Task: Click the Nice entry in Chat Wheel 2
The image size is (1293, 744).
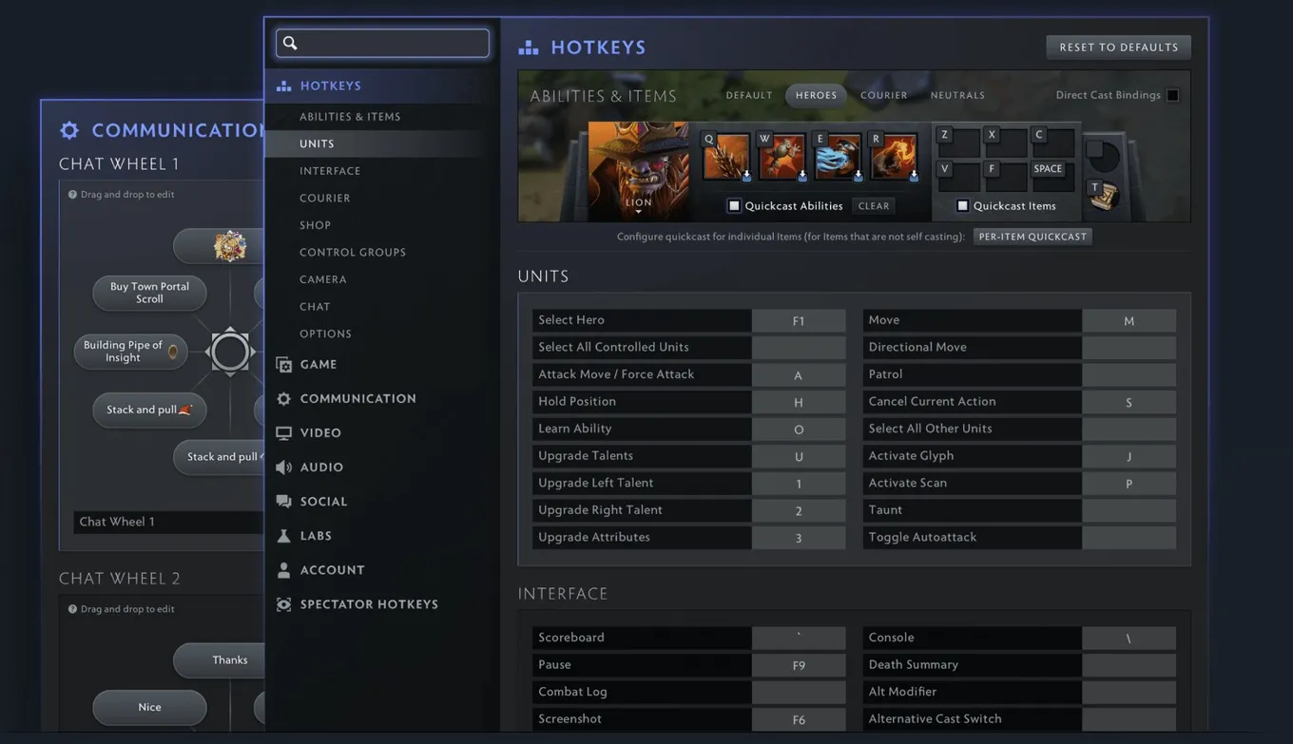Action: [x=149, y=708]
